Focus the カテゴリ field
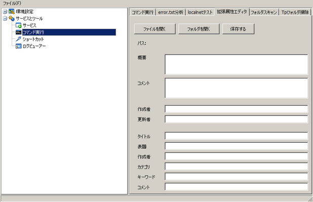 (x=237, y=167)
